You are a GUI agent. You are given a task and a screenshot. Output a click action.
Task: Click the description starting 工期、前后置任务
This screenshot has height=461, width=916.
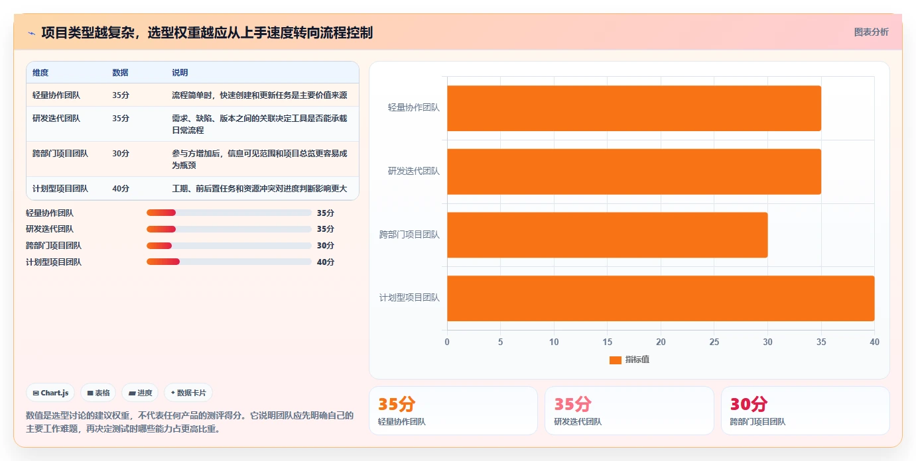259,188
